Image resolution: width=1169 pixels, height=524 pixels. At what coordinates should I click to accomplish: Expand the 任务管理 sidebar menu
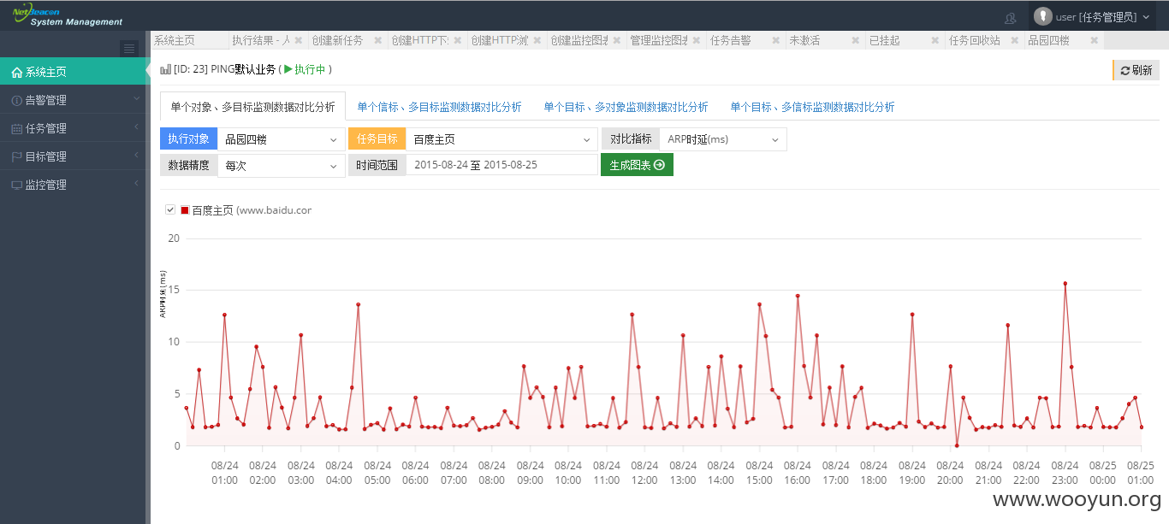pos(73,128)
